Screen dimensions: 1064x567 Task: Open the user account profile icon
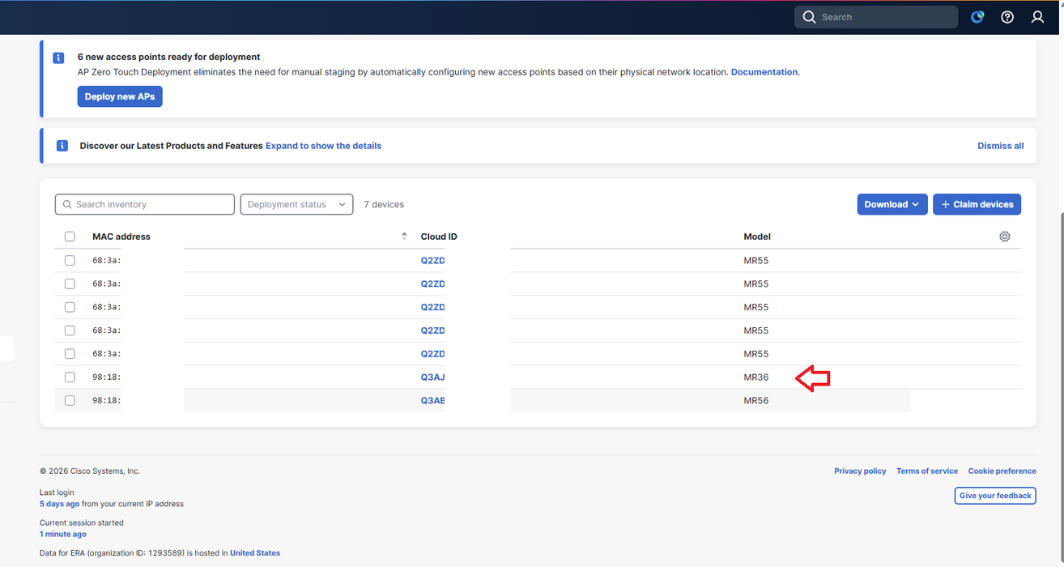(1037, 17)
